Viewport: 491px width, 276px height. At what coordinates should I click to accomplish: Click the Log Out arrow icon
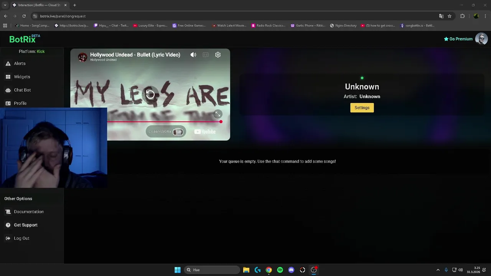pos(8,238)
